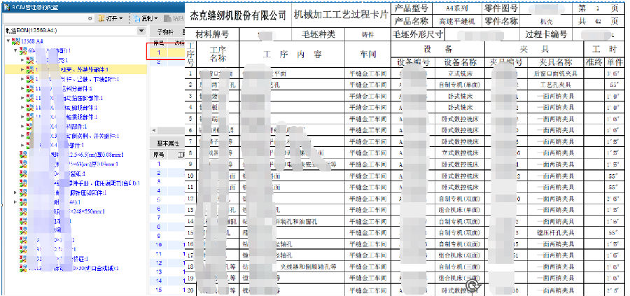
Task: Select row 15 in the 基本属性 list
Action: (167, 290)
